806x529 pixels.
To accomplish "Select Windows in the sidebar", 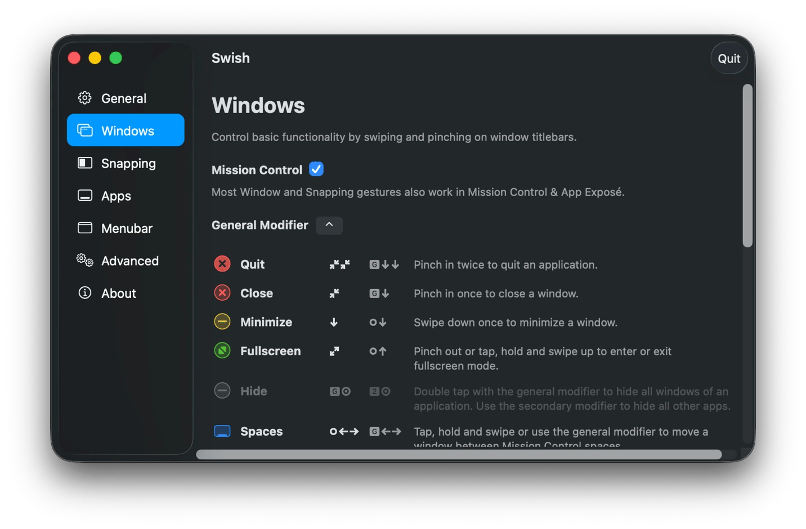I will (125, 130).
